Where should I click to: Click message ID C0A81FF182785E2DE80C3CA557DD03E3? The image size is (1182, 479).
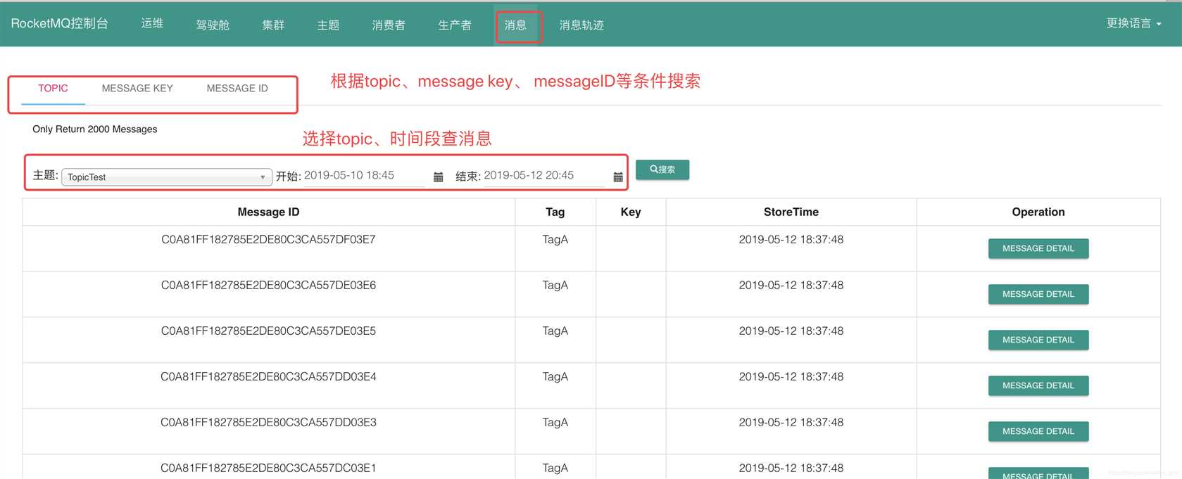[268, 423]
